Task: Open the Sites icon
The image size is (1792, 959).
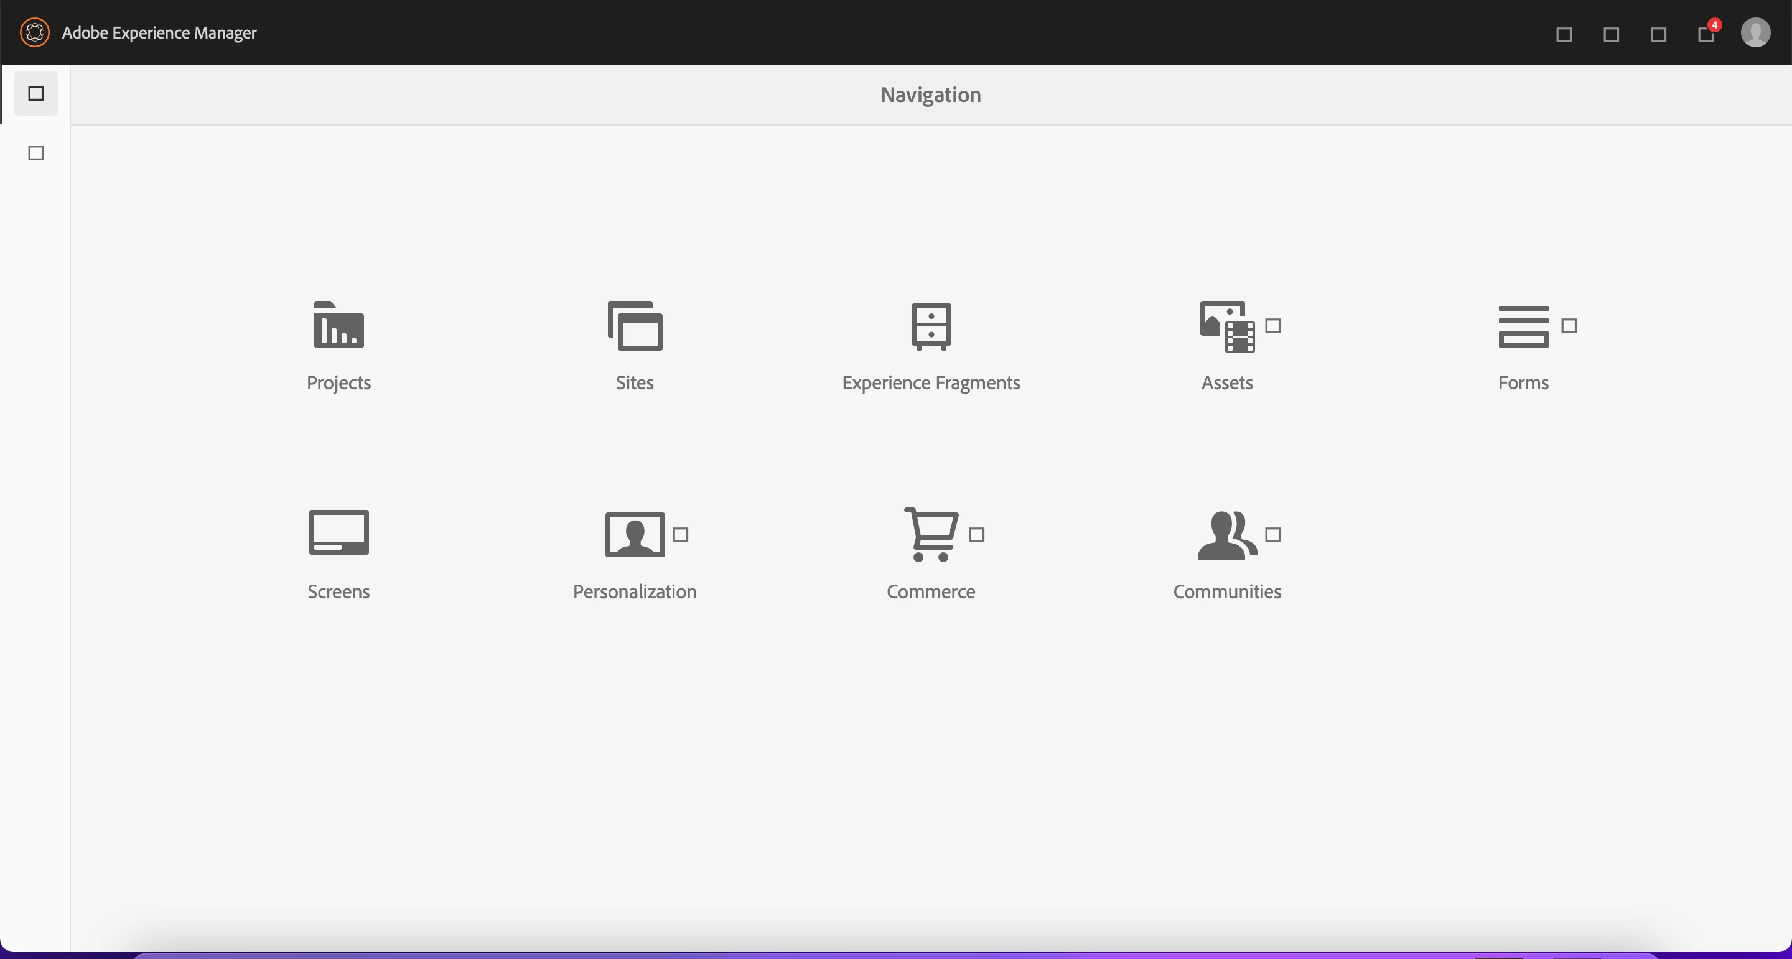Action: [635, 325]
